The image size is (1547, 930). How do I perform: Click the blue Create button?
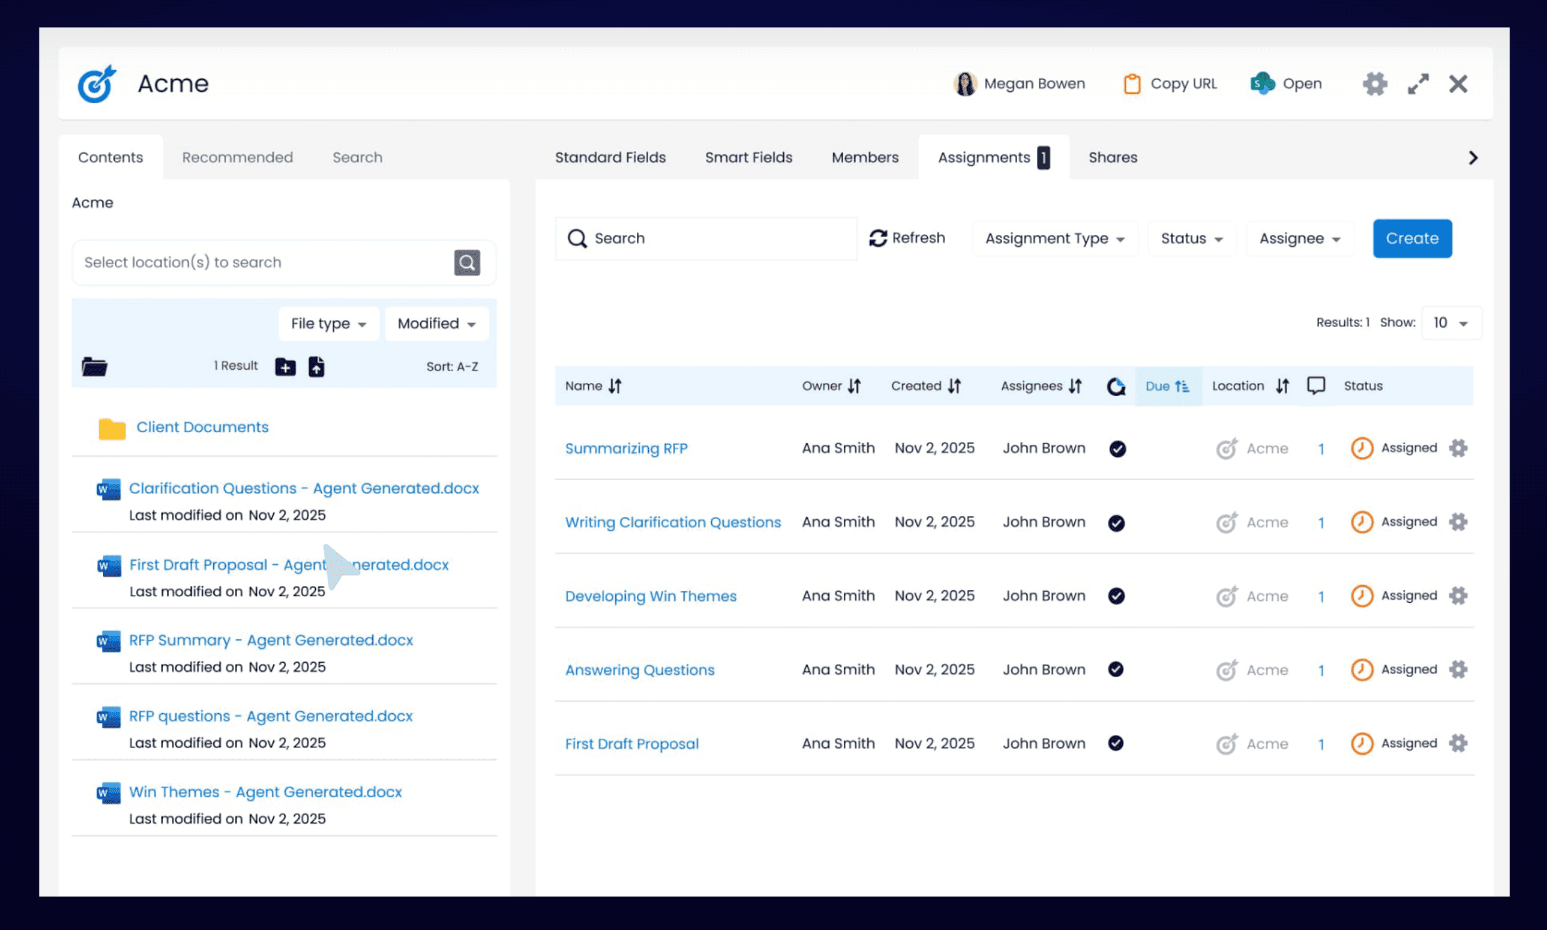pyautogui.click(x=1412, y=238)
